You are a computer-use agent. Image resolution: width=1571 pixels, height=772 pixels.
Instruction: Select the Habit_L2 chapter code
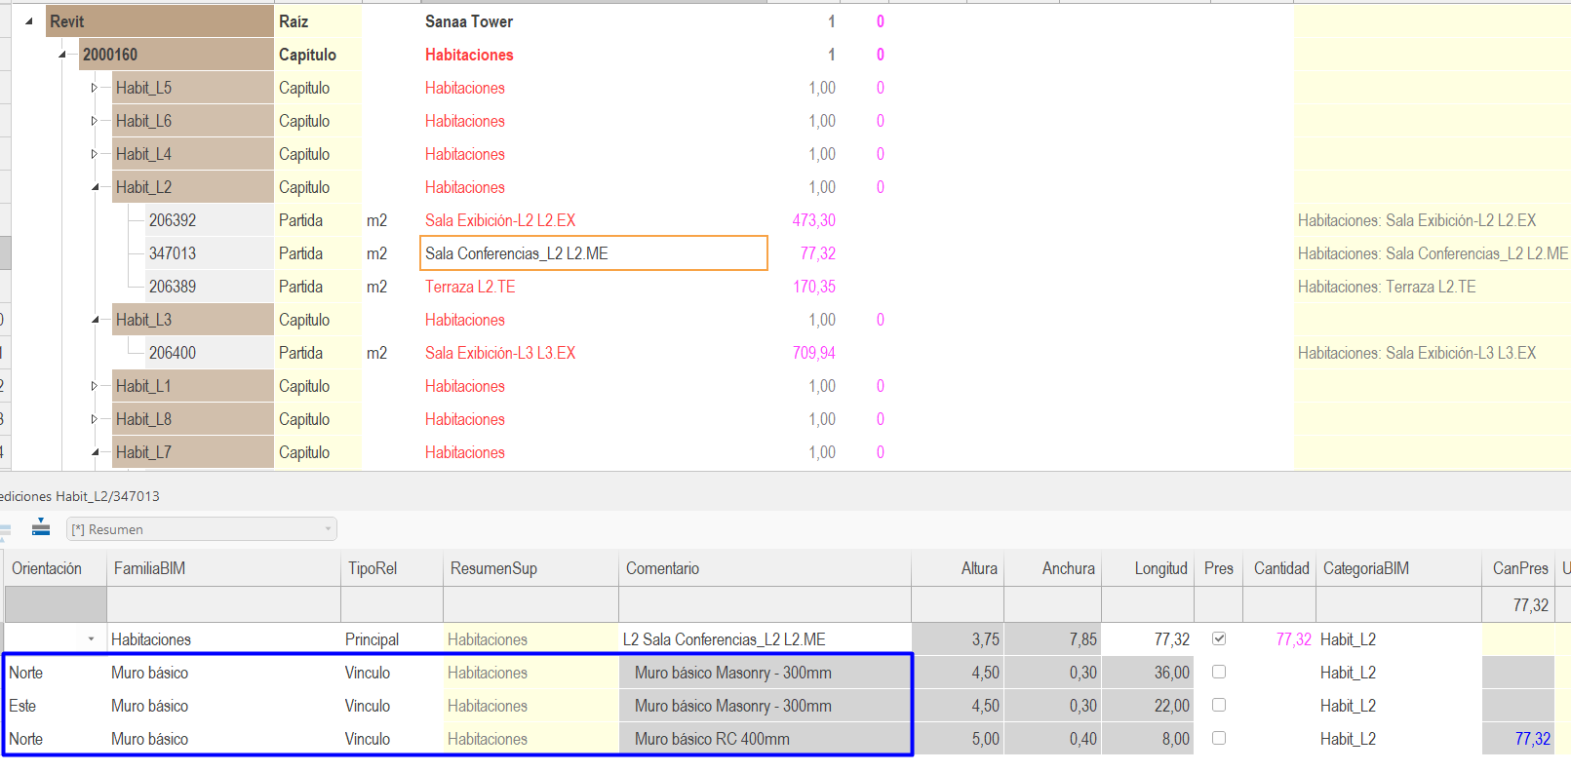192,187
